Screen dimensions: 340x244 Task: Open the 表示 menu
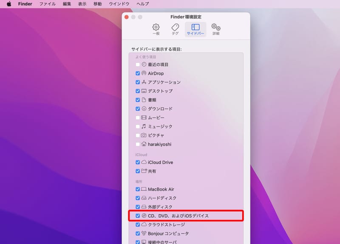(82, 4)
